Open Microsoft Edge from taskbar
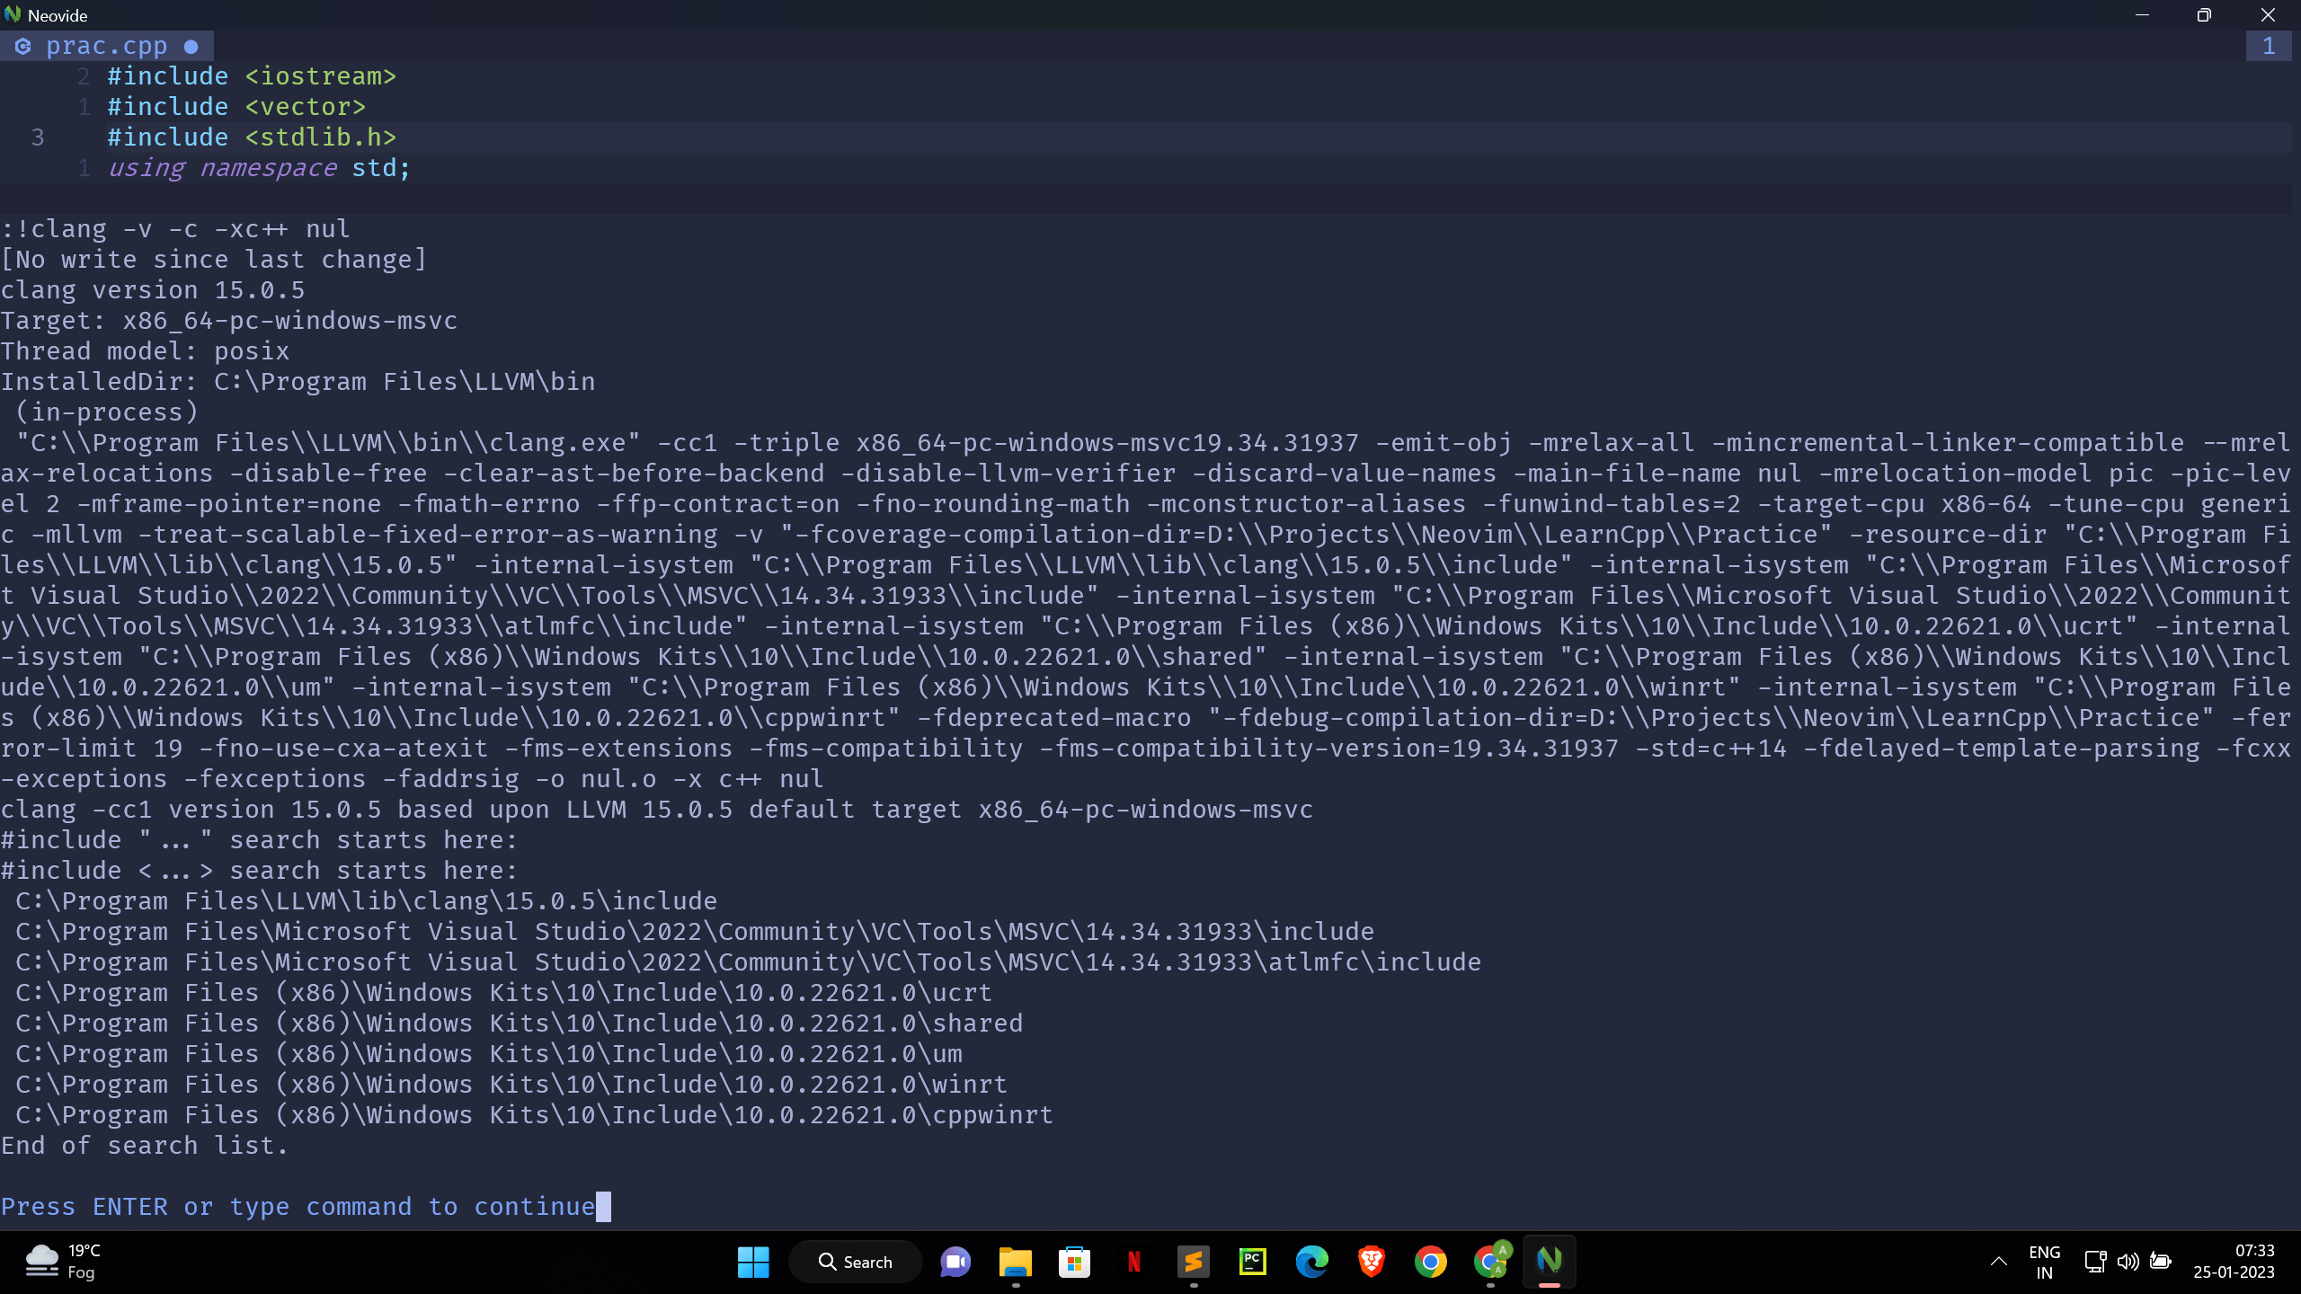2301x1294 pixels. click(x=1311, y=1262)
